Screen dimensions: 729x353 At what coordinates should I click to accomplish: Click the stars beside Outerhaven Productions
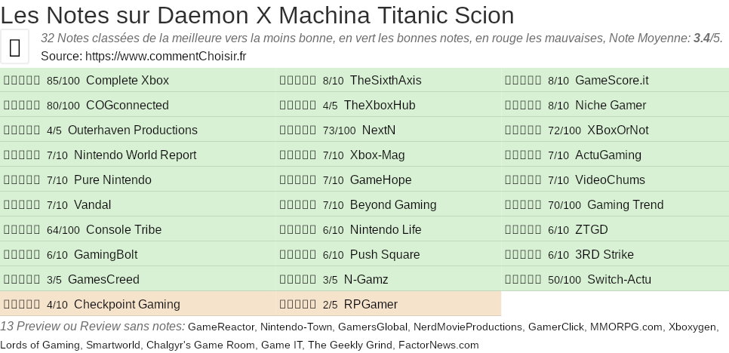pyautogui.click(x=22, y=130)
